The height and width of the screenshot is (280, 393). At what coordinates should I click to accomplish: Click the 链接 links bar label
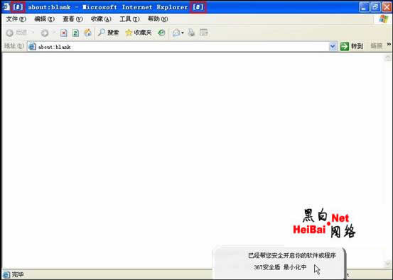coord(377,46)
